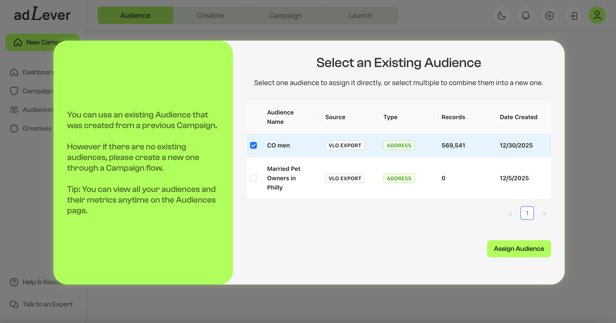Select page 1 in pagination
Image resolution: width=616 pixels, height=323 pixels.
pyautogui.click(x=527, y=213)
